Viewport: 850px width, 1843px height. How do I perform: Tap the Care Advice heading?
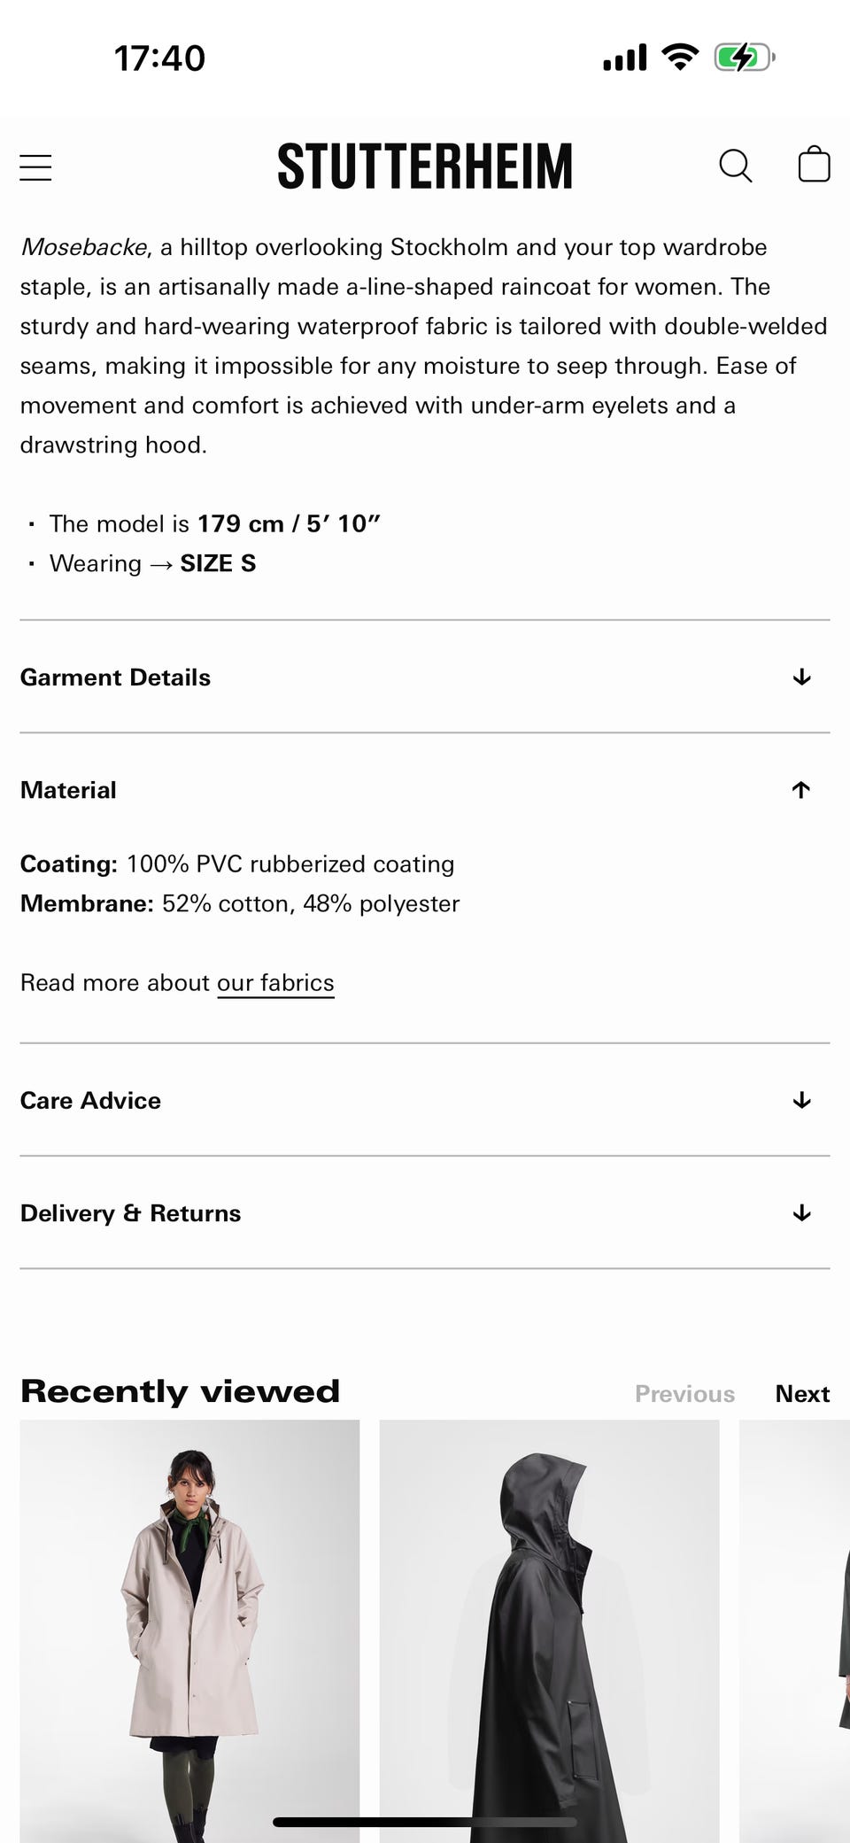click(x=90, y=1100)
